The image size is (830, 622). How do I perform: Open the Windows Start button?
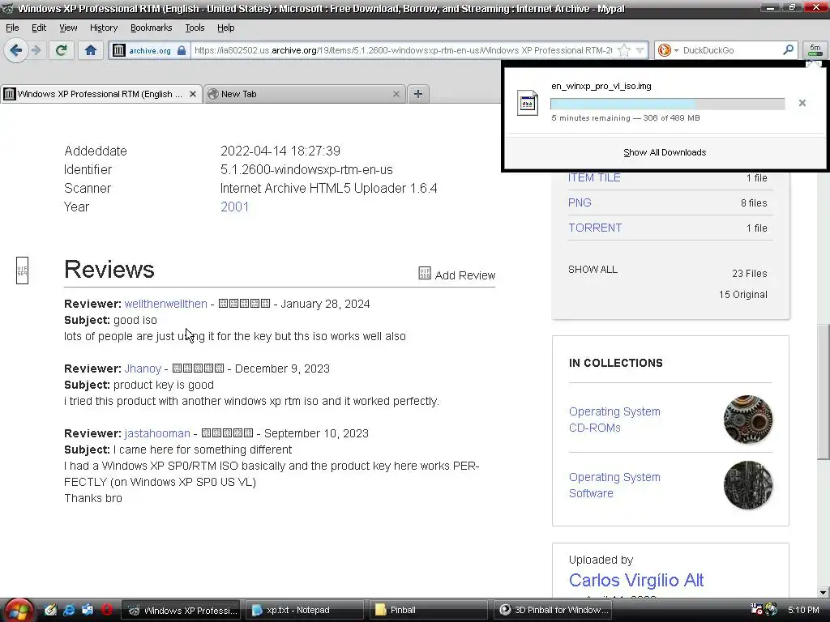[x=18, y=611]
